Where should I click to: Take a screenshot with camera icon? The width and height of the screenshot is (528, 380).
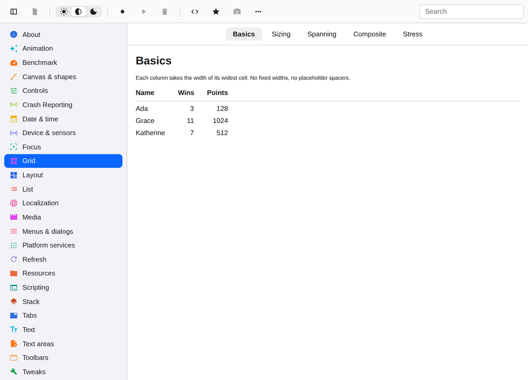coord(237,12)
